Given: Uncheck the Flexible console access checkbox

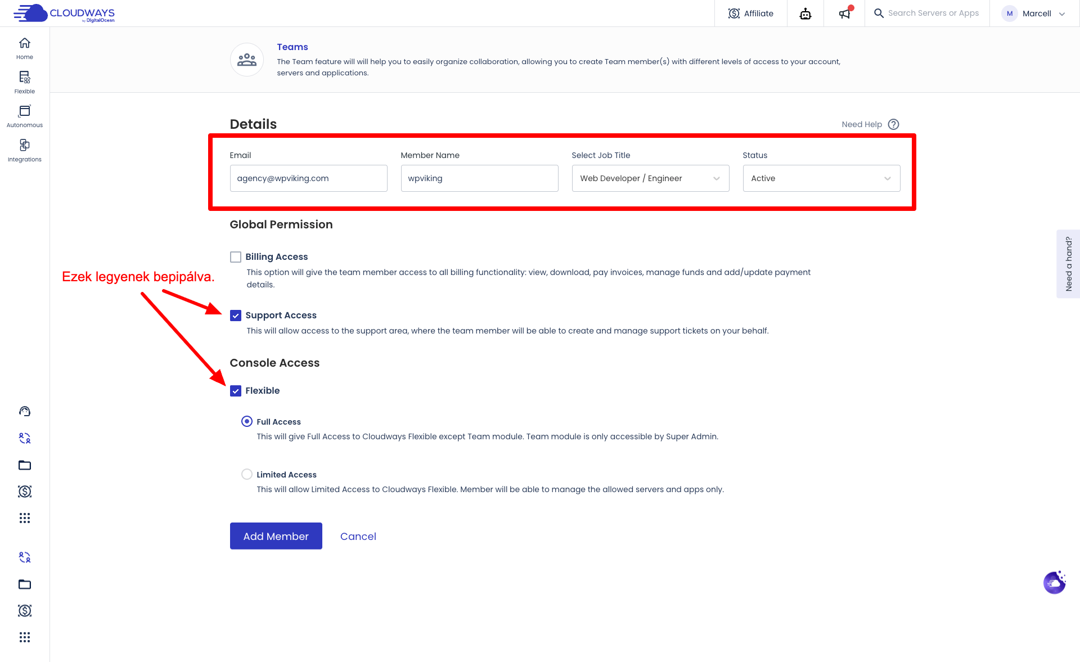Looking at the screenshot, I should [236, 391].
